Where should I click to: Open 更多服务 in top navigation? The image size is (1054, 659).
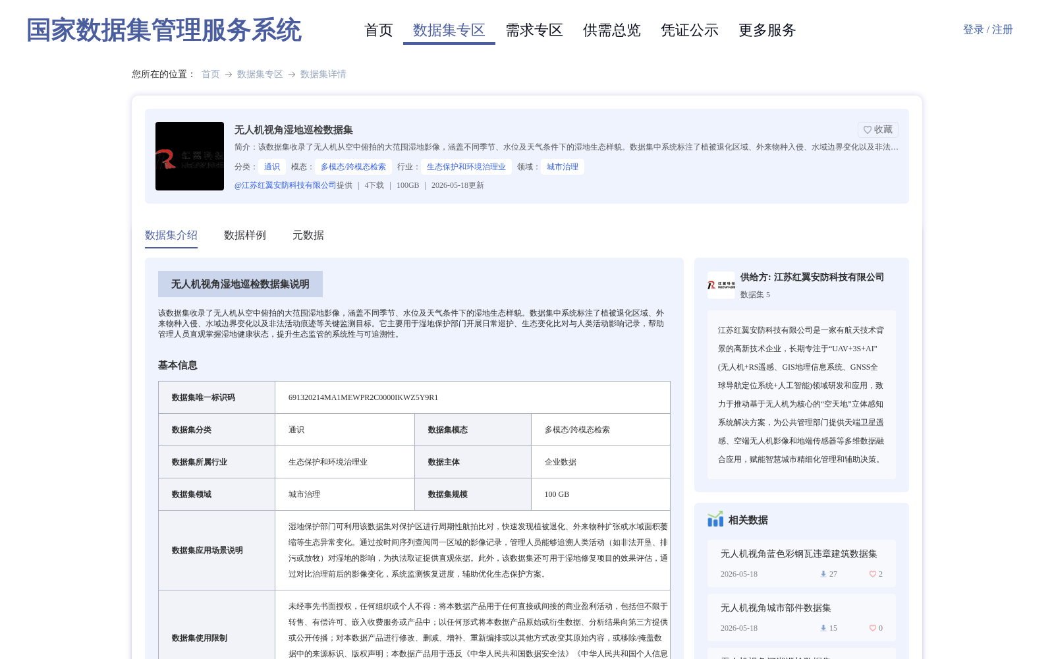[767, 30]
